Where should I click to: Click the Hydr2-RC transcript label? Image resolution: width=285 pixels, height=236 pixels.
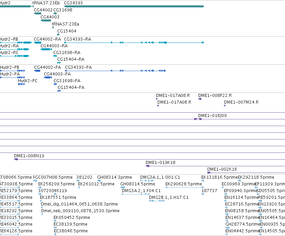click(x=9, y=53)
